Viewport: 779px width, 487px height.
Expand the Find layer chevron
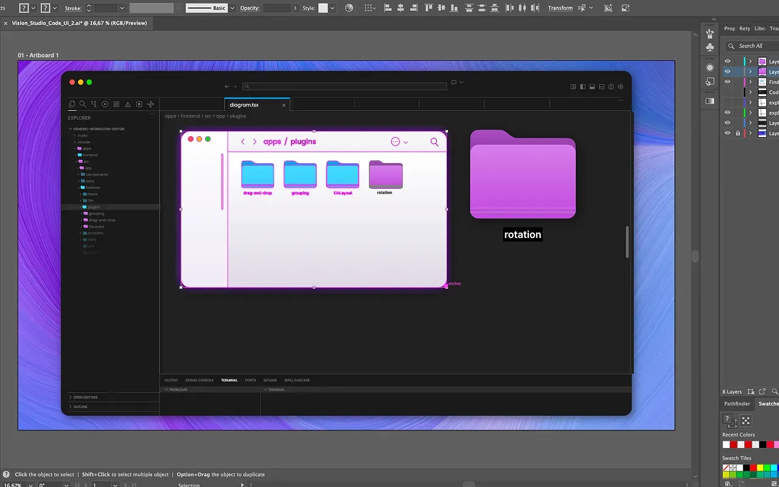(750, 82)
